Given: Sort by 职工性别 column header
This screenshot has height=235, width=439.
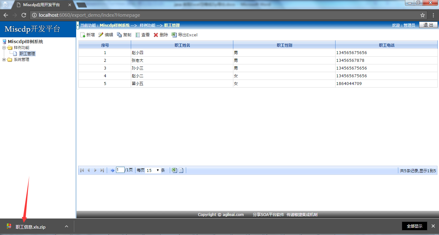Looking at the screenshot, I should coord(284,45).
